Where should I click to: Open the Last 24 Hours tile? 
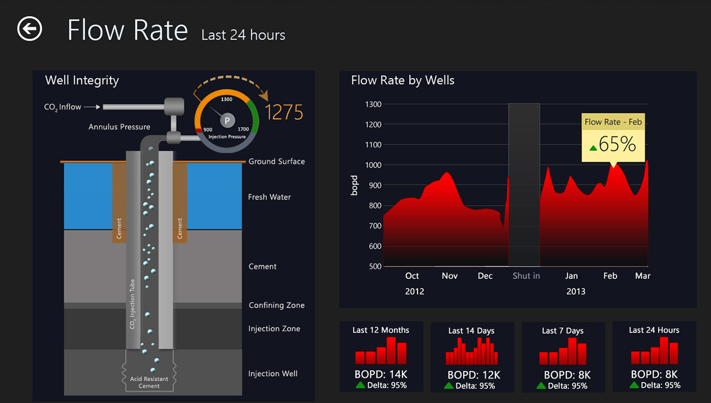pyautogui.click(x=654, y=357)
